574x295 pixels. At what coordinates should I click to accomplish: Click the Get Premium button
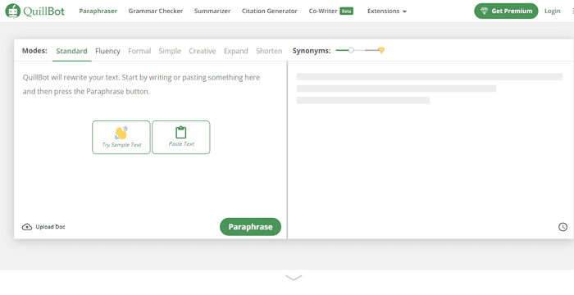click(506, 11)
